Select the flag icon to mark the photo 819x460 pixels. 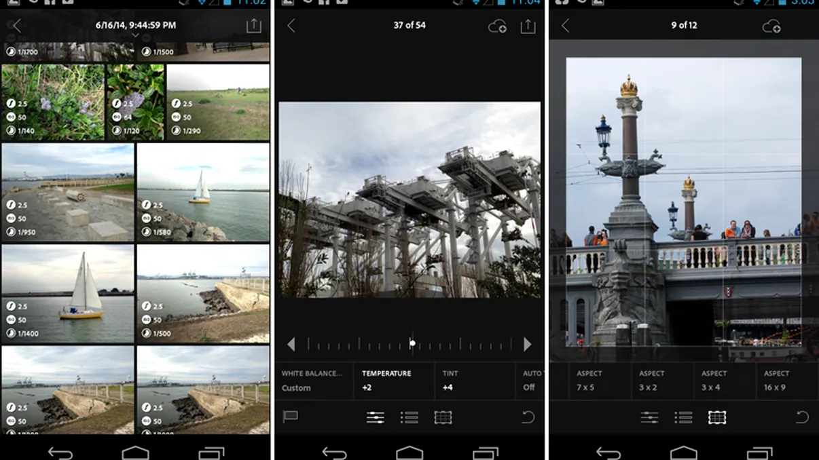[291, 417]
